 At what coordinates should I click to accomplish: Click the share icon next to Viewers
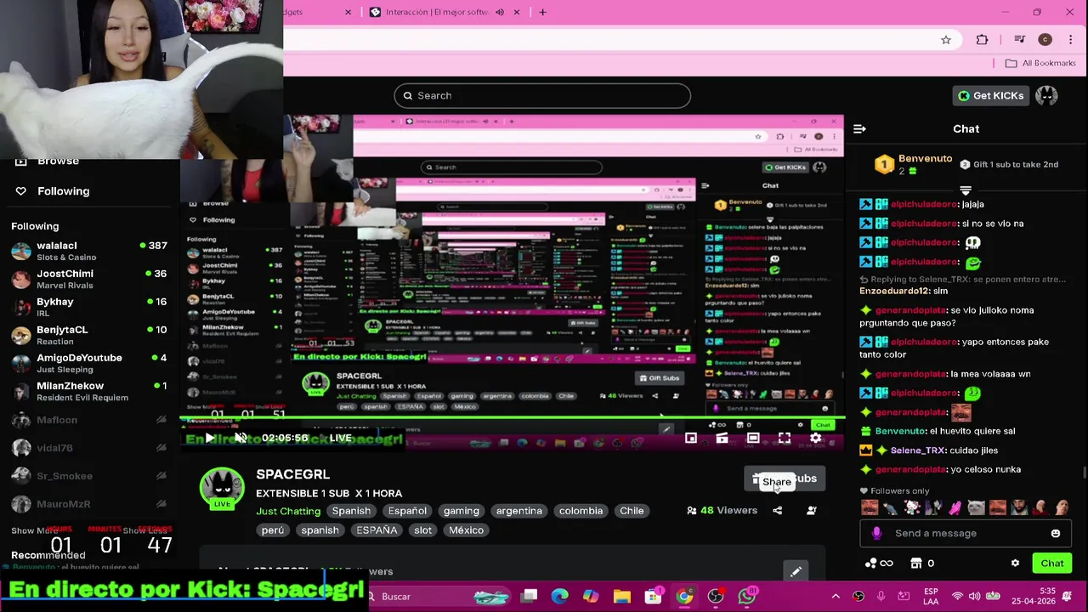click(x=777, y=511)
